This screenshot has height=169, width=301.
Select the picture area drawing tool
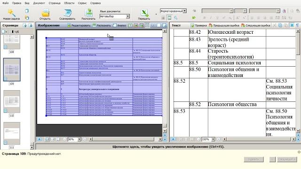(136, 25)
